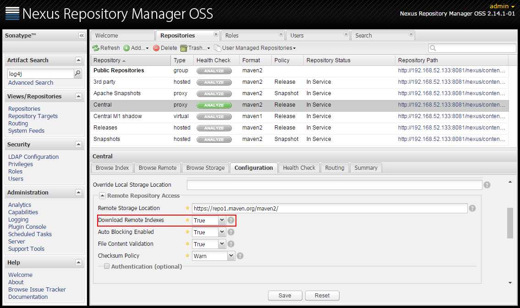The image size is (520, 308).
Task: Collapse the Help panel
Action: click(78, 262)
